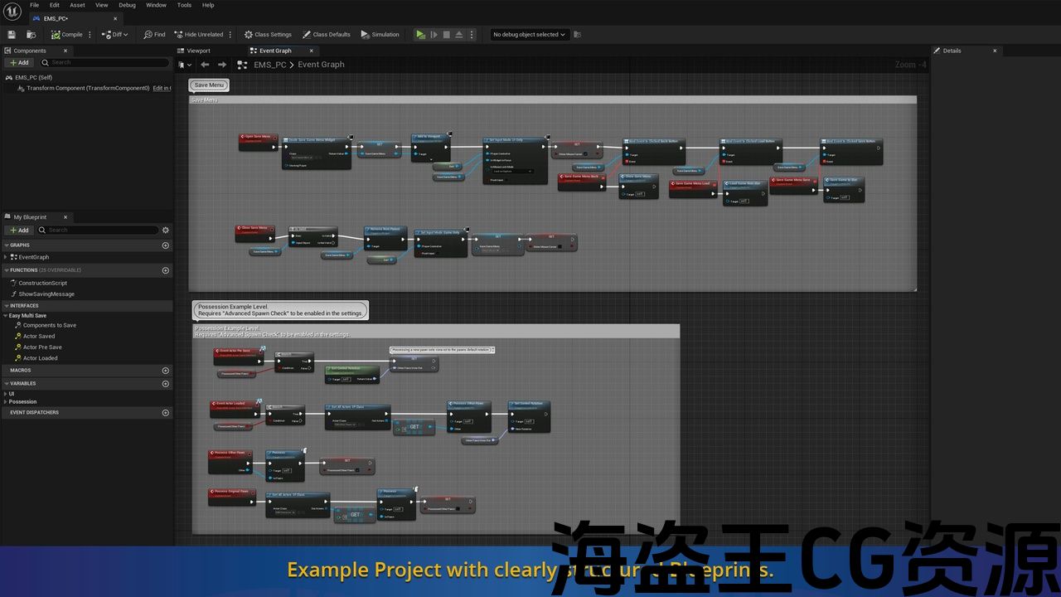Image resolution: width=1061 pixels, height=597 pixels.
Task: Add a new function via plus icon
Action: coord(166,270)
